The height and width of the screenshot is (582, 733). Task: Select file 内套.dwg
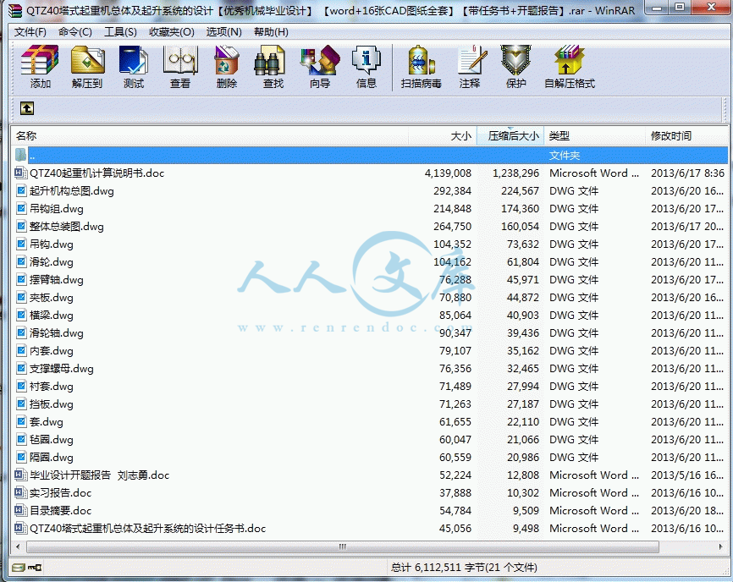(x=52, y=351)
